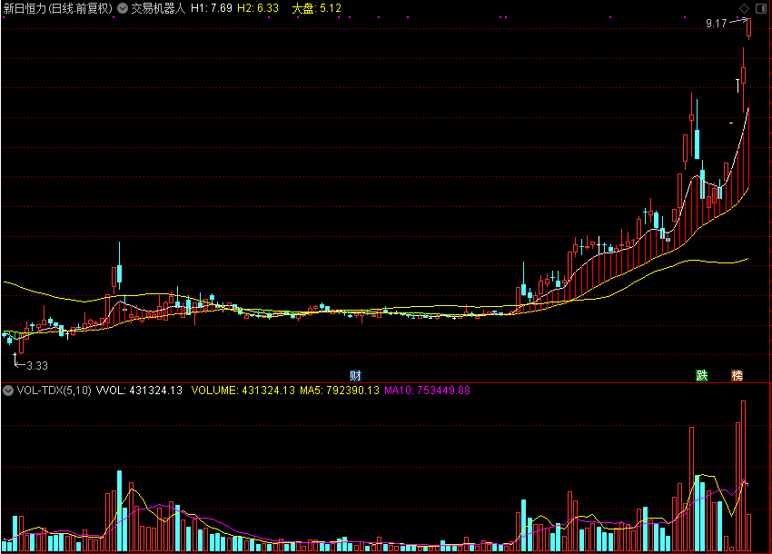
Task: Click the 交易机器人 indicator name
Action: click(158, 8)
